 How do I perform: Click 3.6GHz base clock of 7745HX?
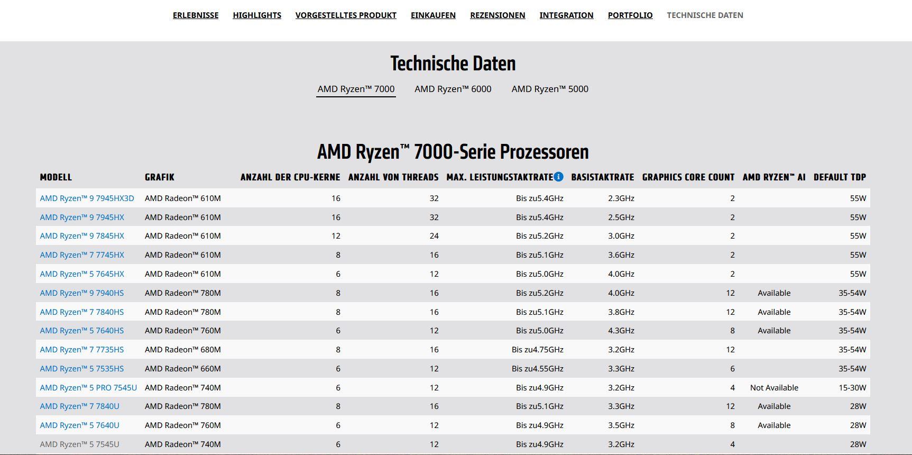coord(621,255)
